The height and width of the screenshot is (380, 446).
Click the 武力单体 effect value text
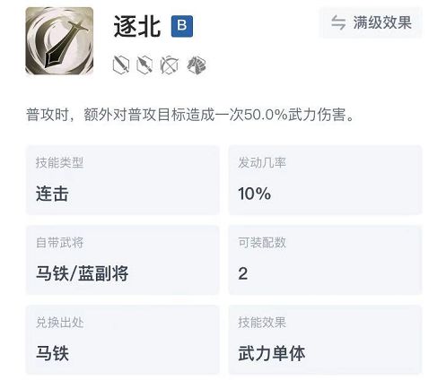point(272,353)
